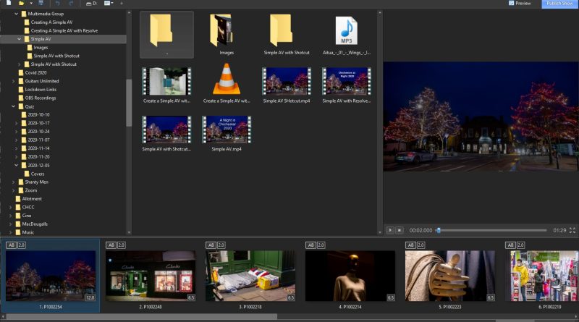Screen dimensions: 579x322
Task: Open the dropdown arrow next to Open folder
Action: 31,4
